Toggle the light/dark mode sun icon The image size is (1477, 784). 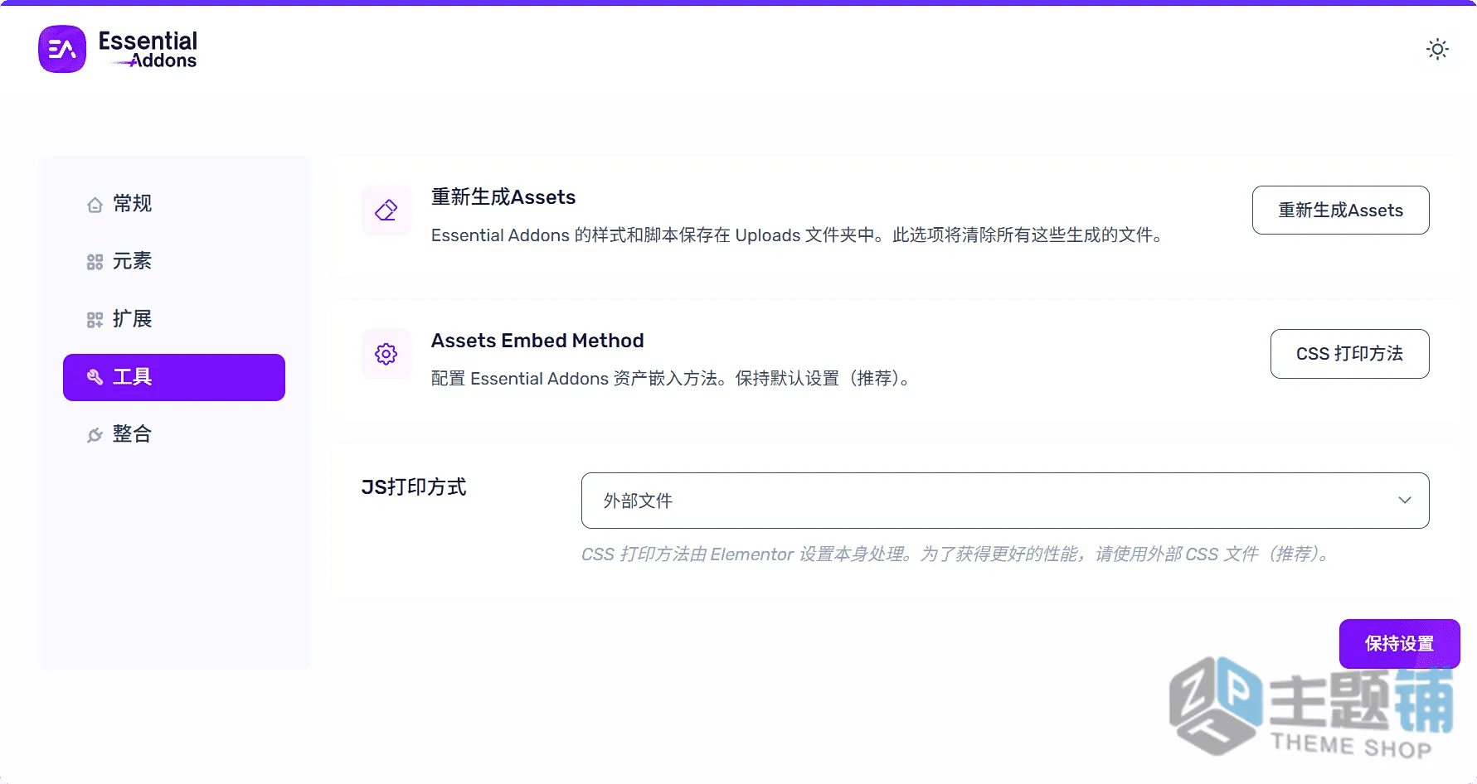tap(1437, 49)
